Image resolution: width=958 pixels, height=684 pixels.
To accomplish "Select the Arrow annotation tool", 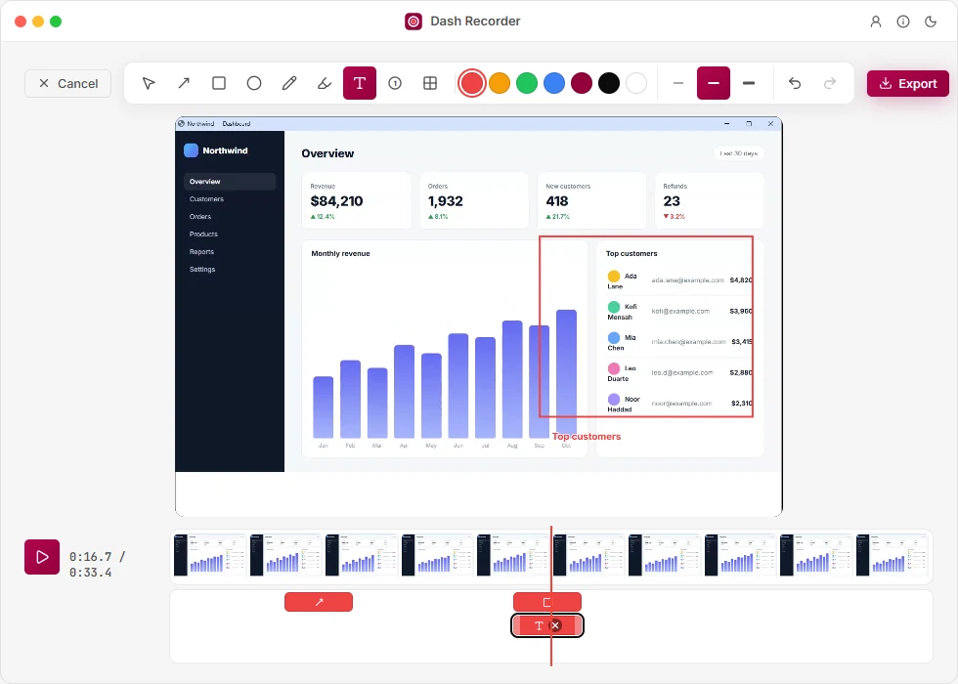I will 184,83.
